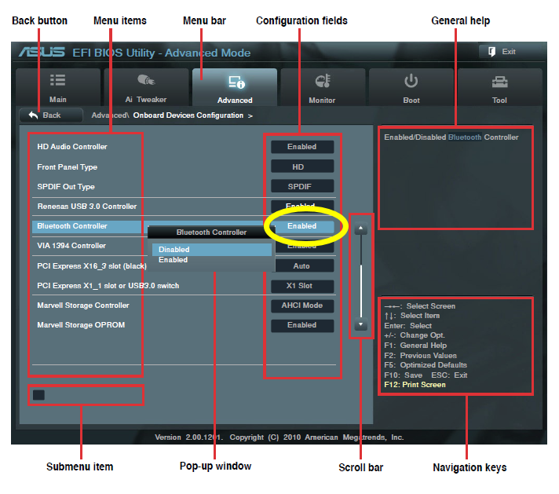
Task: Click the Bluetooth Controller pop-up title
Action: (x=211, y=232)
